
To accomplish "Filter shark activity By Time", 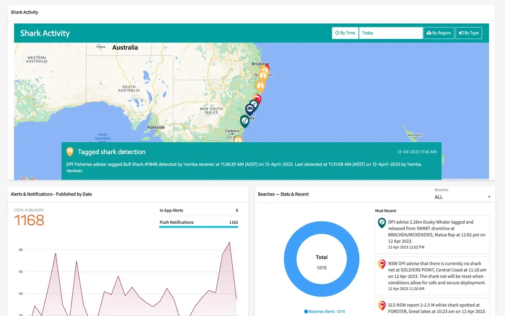I will coord(345,33).
